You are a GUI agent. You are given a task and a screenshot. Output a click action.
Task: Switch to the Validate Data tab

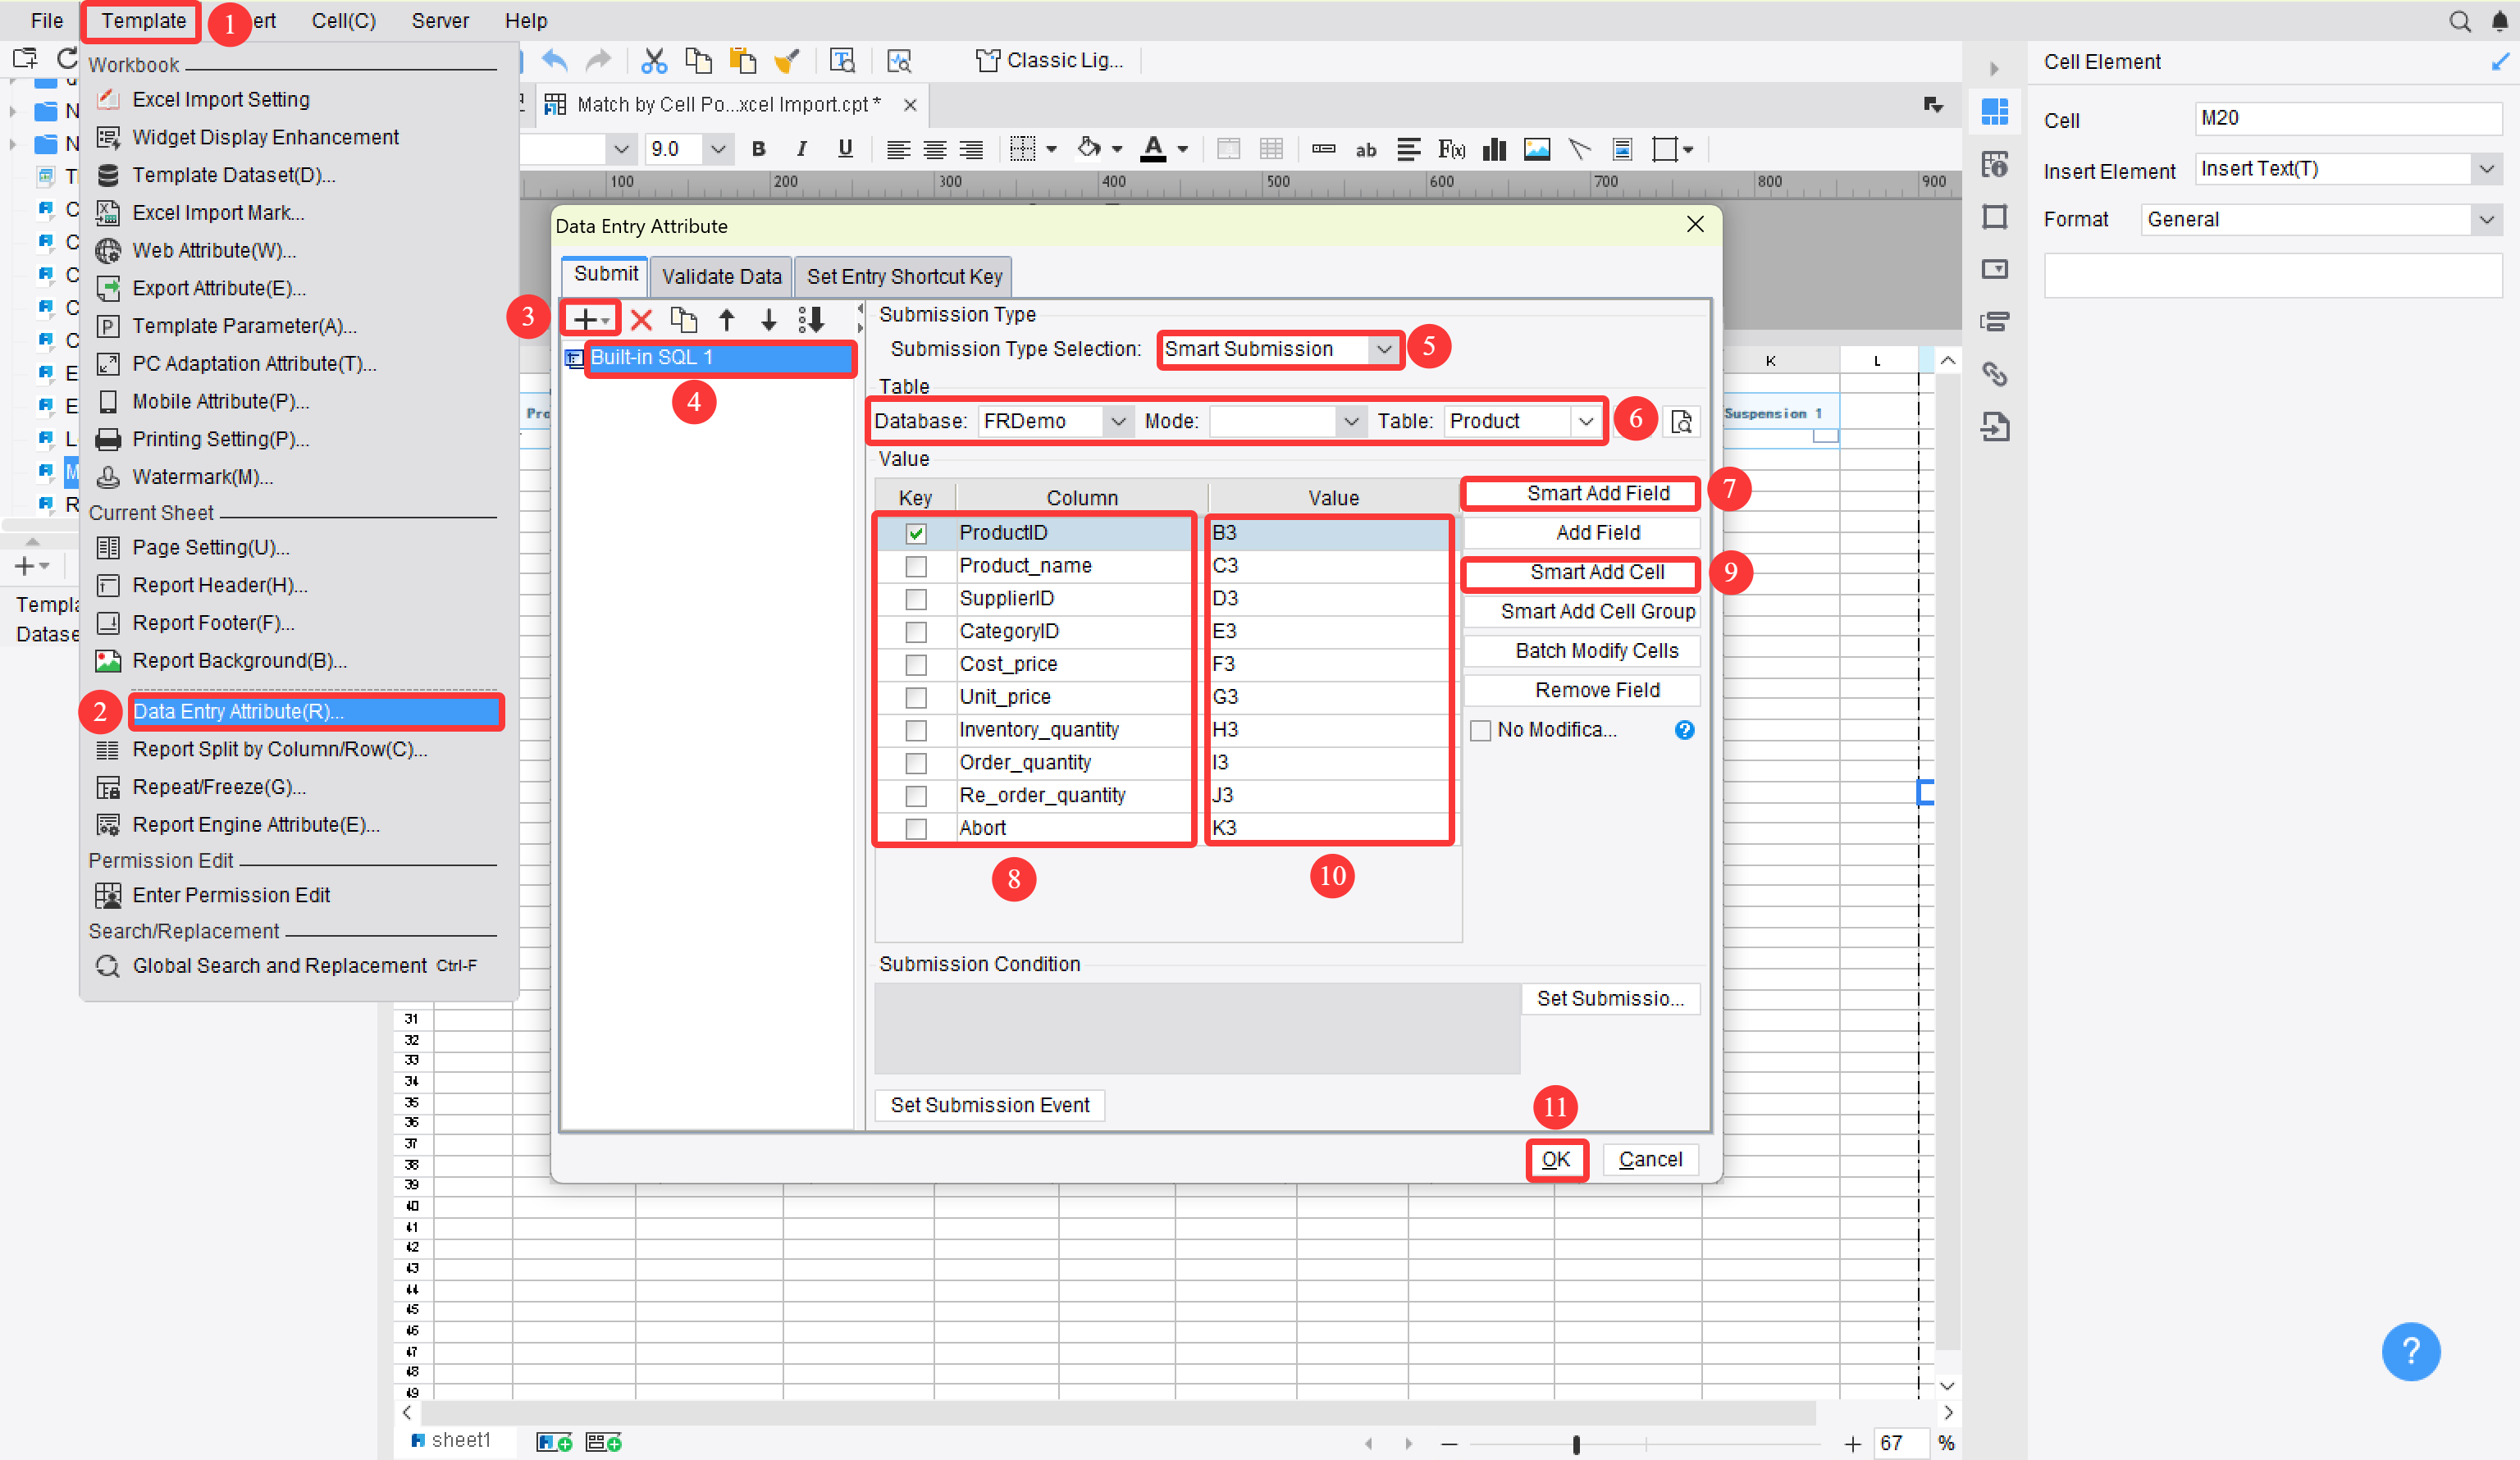click(721, 276)
